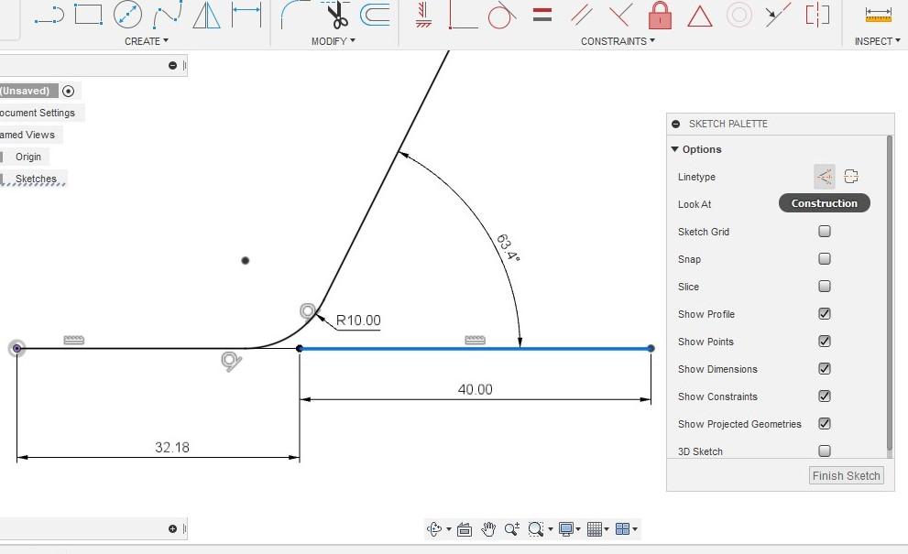Collapse the browser panel minus button
The height and width of the screenshot is (554, 908).
tap(172, 65)
